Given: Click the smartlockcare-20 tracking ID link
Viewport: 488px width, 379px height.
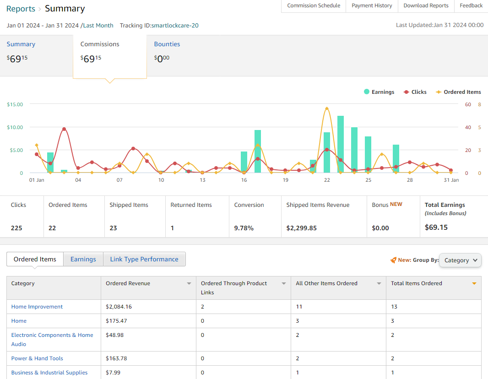Looking at the screenshot, I should pos(175,26).
